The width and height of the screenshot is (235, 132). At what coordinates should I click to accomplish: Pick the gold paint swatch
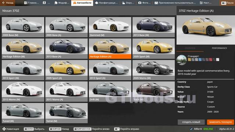(x=189, y=59)
